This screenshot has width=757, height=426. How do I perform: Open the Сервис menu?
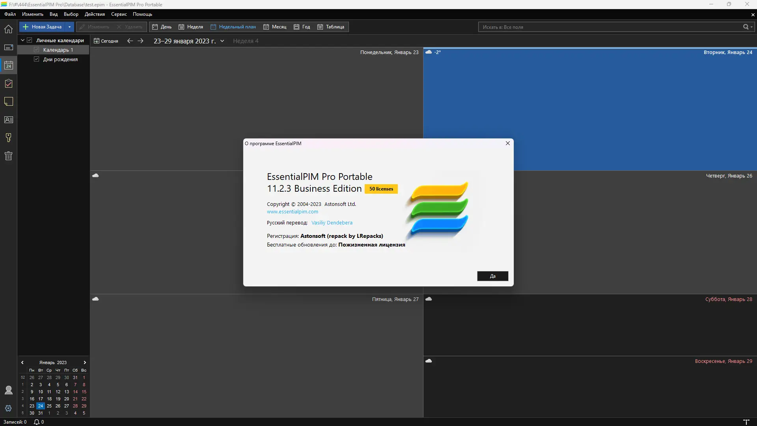tap(119, 14)
